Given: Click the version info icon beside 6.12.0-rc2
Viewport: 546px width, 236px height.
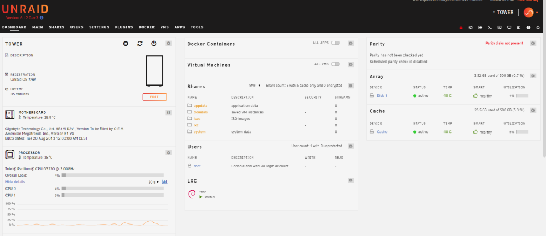Looking at the screenshot, I should [41, 17].
